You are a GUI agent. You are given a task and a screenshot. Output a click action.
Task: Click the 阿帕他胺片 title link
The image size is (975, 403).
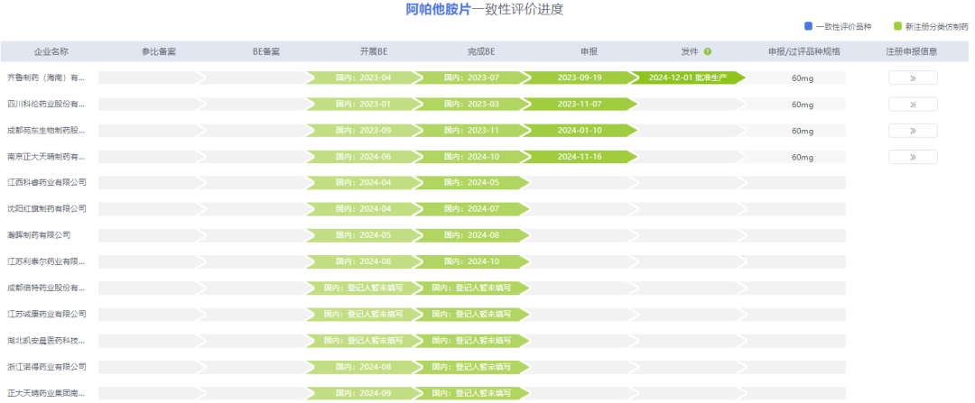point(439,9)
